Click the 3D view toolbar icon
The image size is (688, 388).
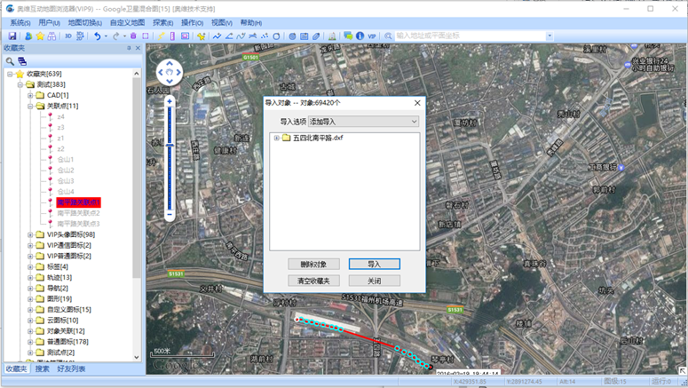[x=68, y=36]
